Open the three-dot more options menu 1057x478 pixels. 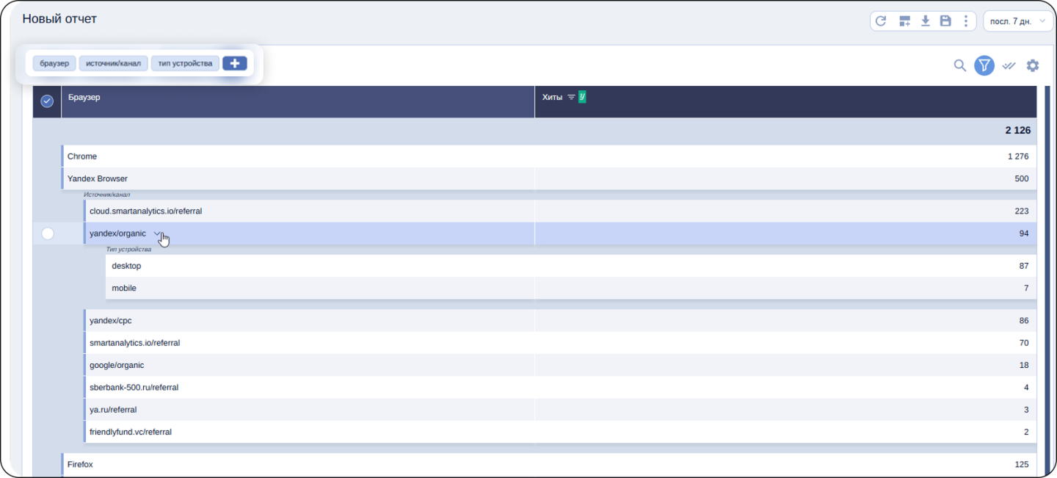(x=966, y=21)
